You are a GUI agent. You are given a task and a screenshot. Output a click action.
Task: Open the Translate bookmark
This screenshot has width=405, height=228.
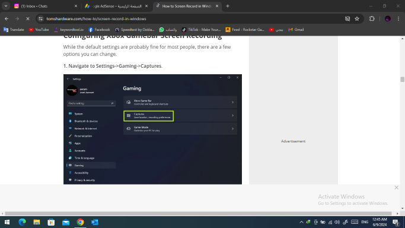click(14, 30)
